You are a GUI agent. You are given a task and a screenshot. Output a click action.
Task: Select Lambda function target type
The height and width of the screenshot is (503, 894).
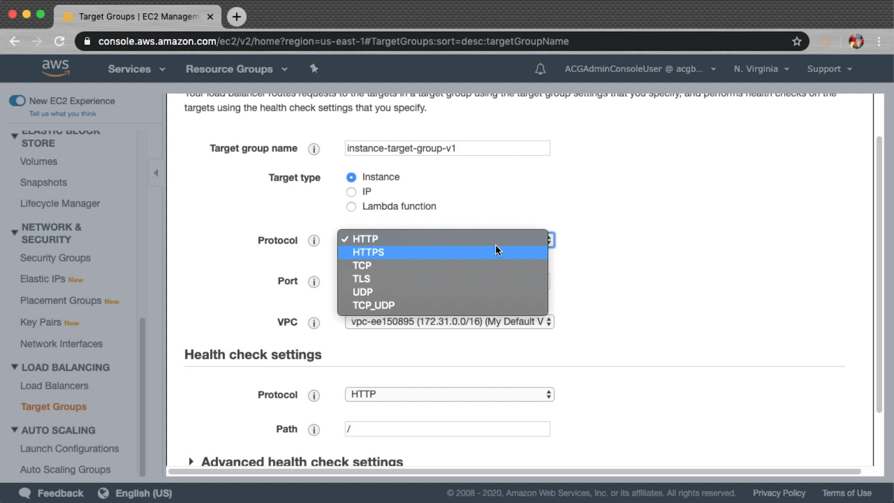click(351, 207)
